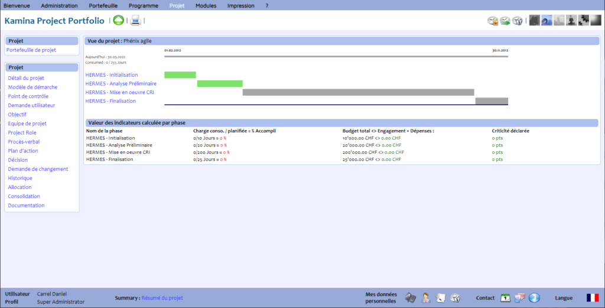Open Détail du projet in sidebar
605x308 pixels.
pos(26,78)
